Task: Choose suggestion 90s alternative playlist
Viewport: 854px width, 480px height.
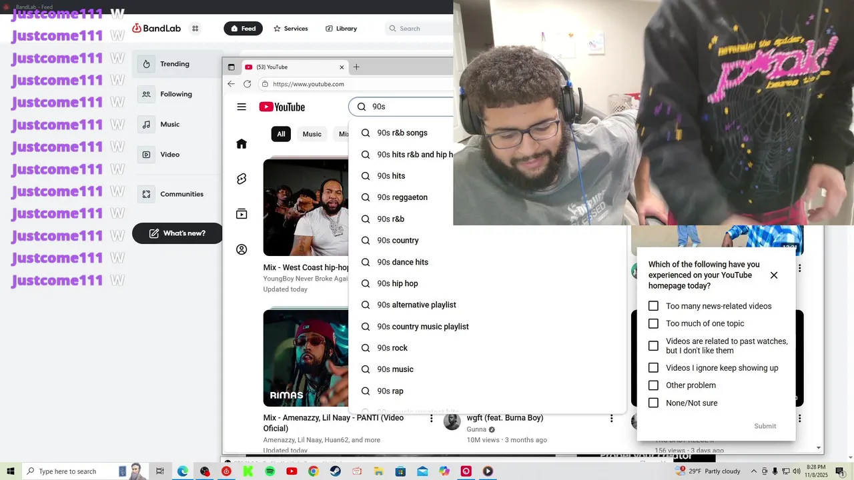Action: point(487,305)
